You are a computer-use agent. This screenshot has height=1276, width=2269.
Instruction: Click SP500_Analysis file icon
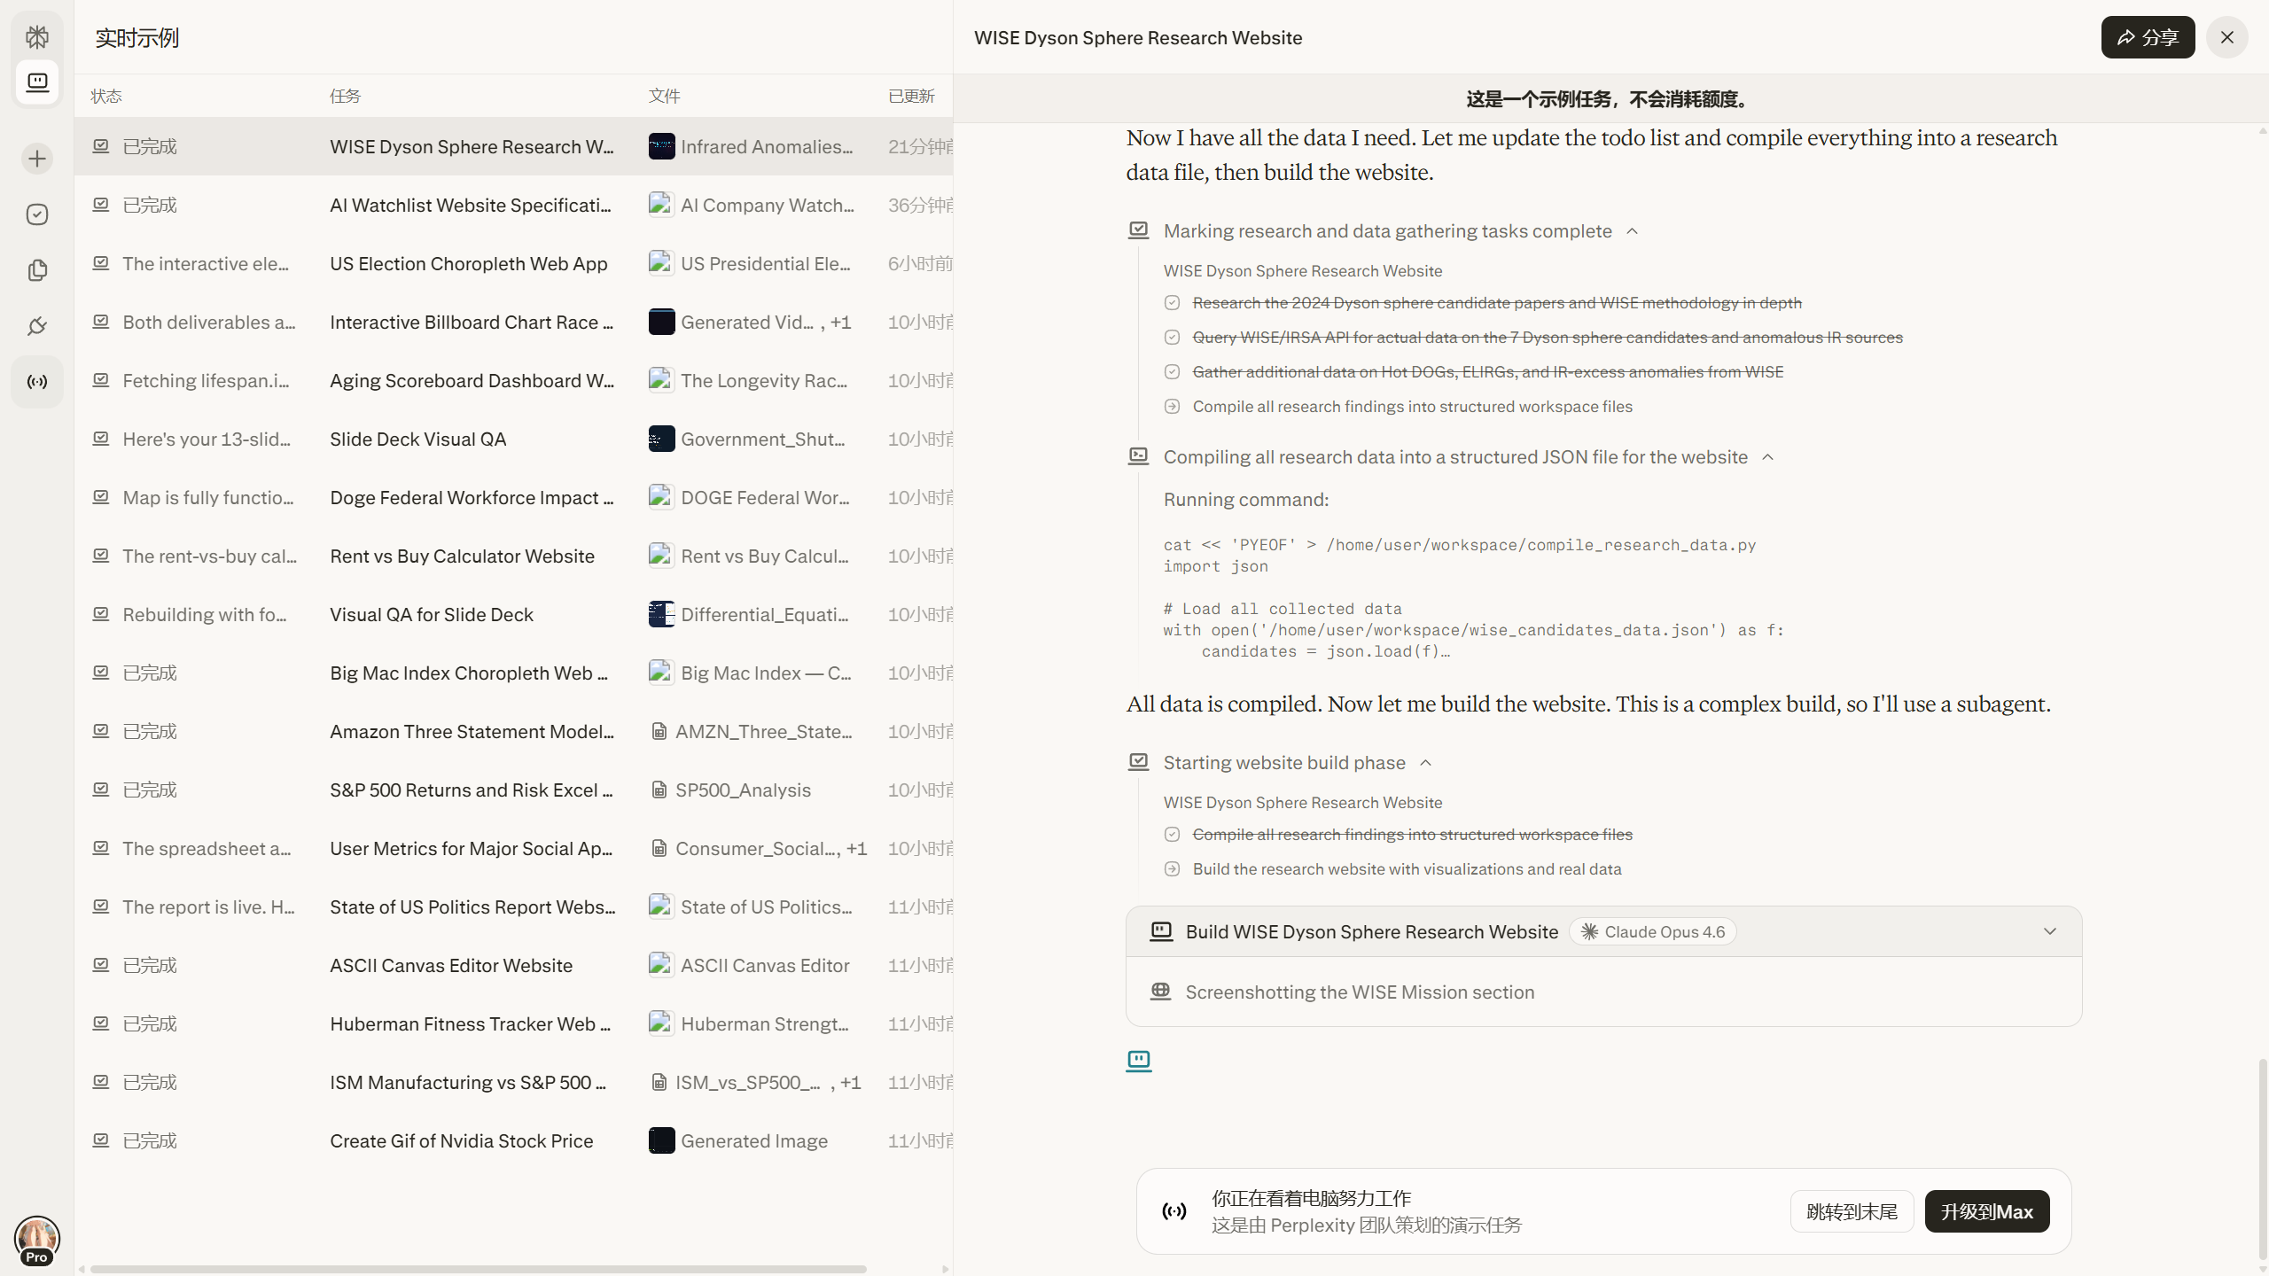tap(659, 790)
